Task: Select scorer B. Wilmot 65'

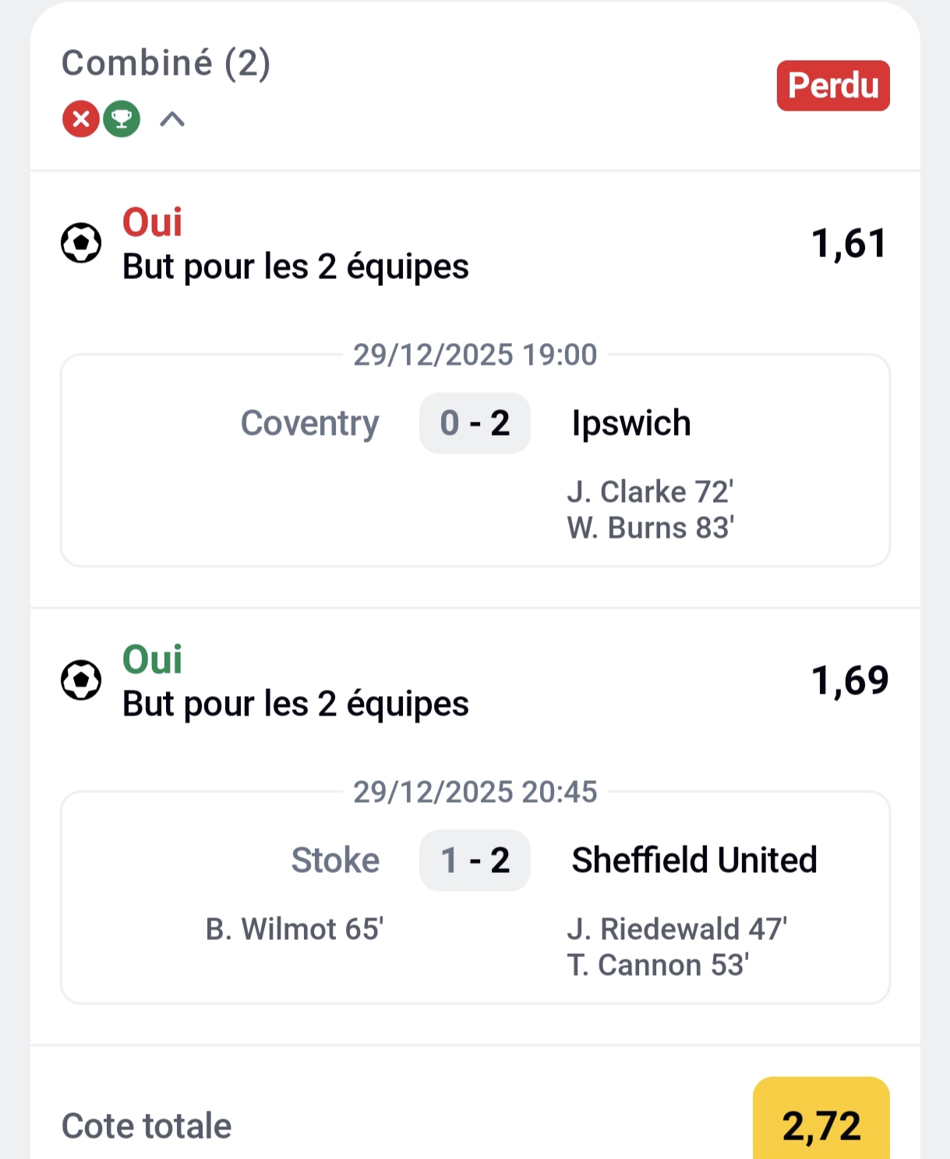Action: 294,929
